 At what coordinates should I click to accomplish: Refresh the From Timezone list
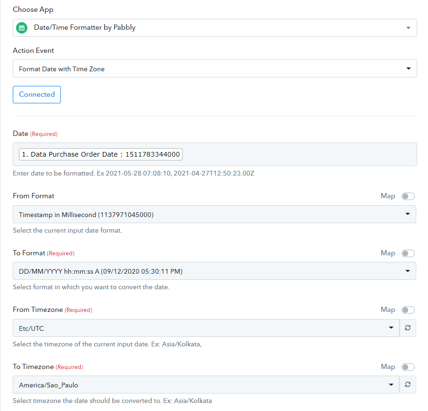tap(408, 328)
